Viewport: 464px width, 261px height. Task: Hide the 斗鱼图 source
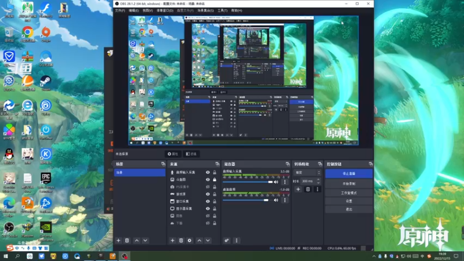pos(208,180)
